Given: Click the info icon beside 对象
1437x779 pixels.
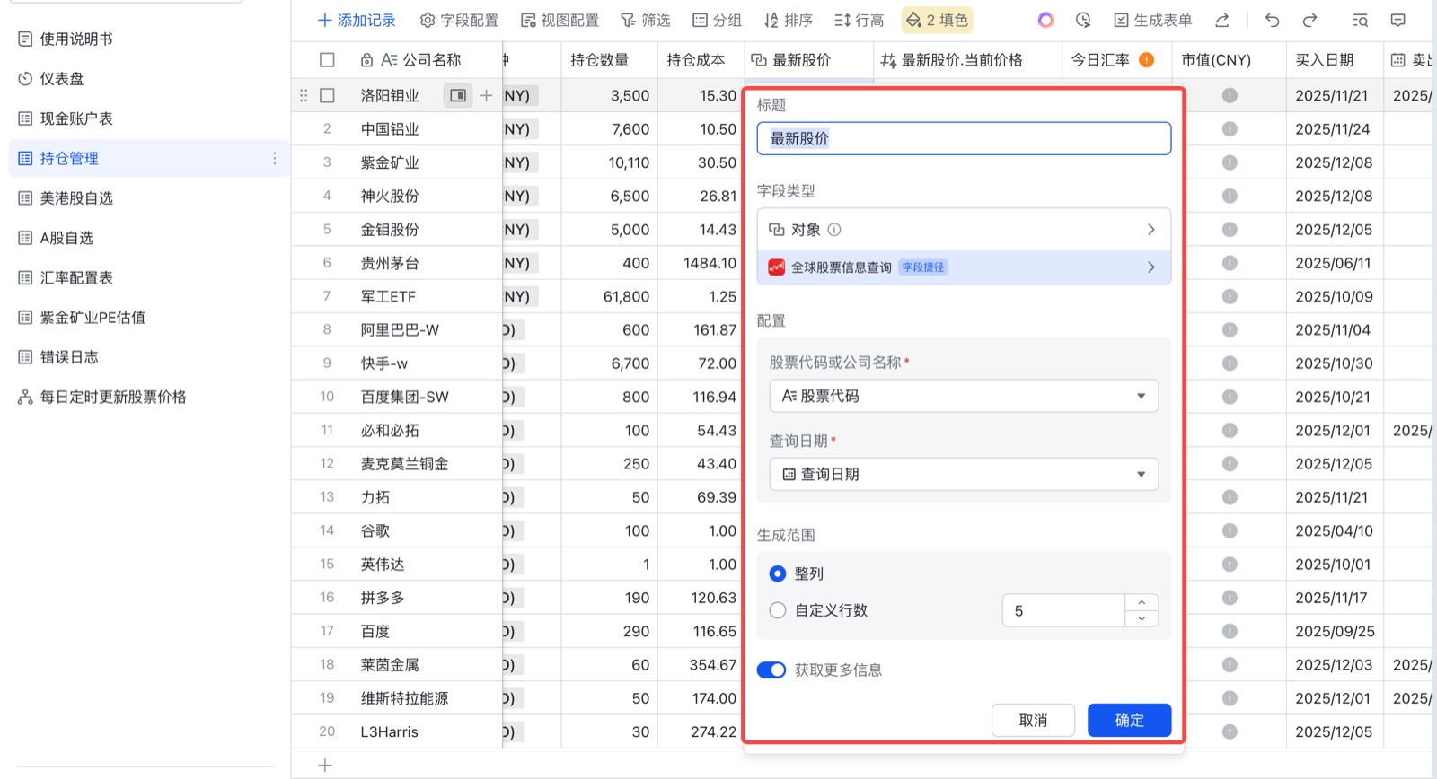Looking at the screenshot, I should (834, 230).
